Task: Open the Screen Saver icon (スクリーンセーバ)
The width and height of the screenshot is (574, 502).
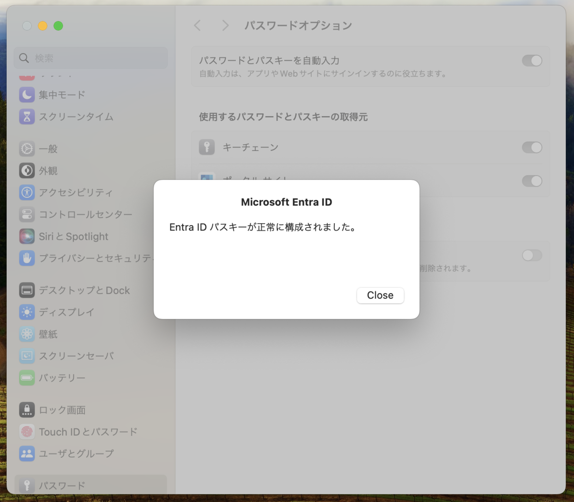Action: click(27, 356)
